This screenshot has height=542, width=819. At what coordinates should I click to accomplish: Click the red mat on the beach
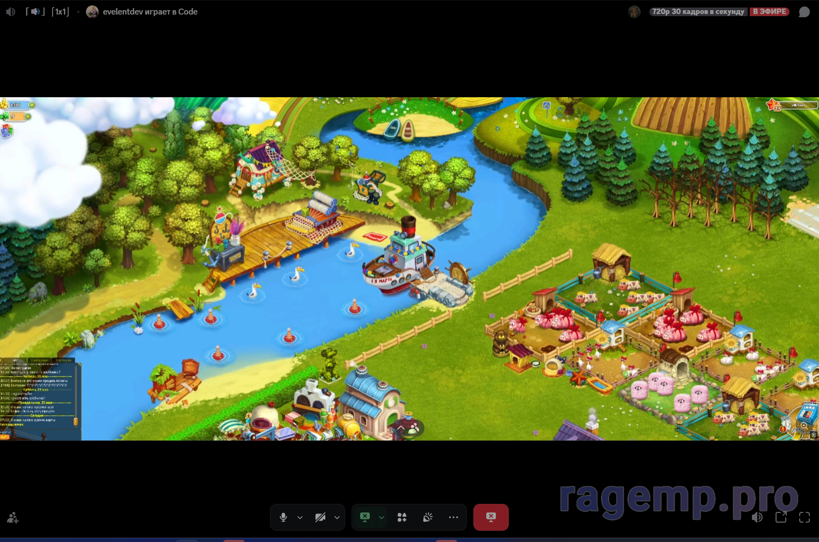click(375, 237)
